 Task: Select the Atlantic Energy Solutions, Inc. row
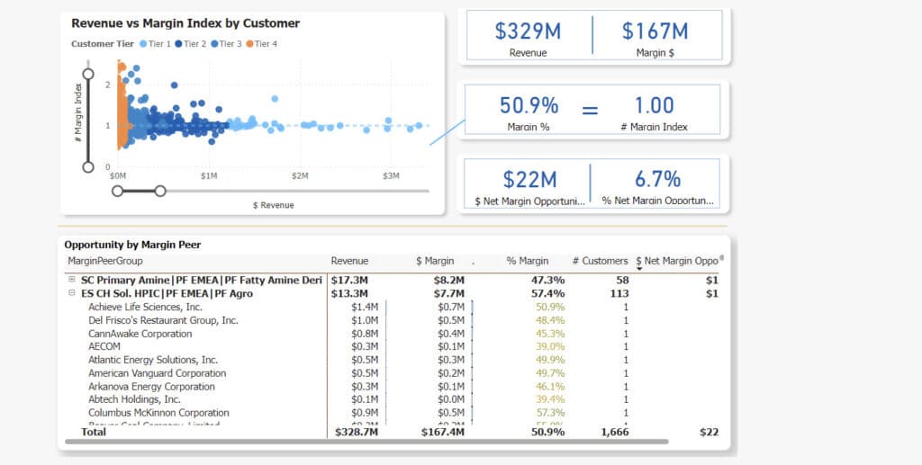click(x=391, y=360)
